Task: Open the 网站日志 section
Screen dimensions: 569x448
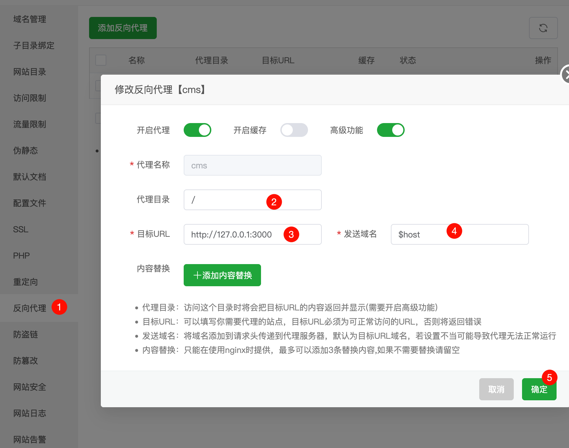Action: [29, 413]
